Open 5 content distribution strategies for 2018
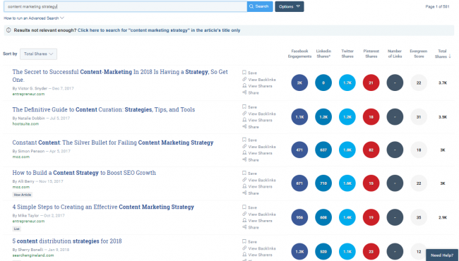The height and width of the screenshot is (261, 459). click(x=67, y=241)
